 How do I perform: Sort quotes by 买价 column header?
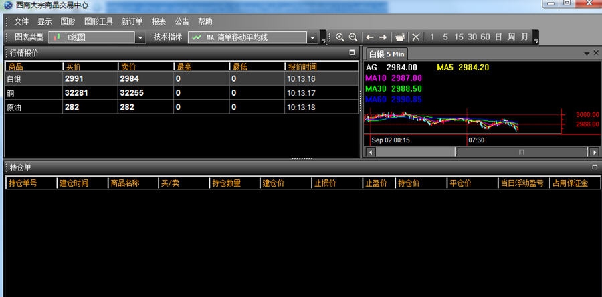click(90, 66)
